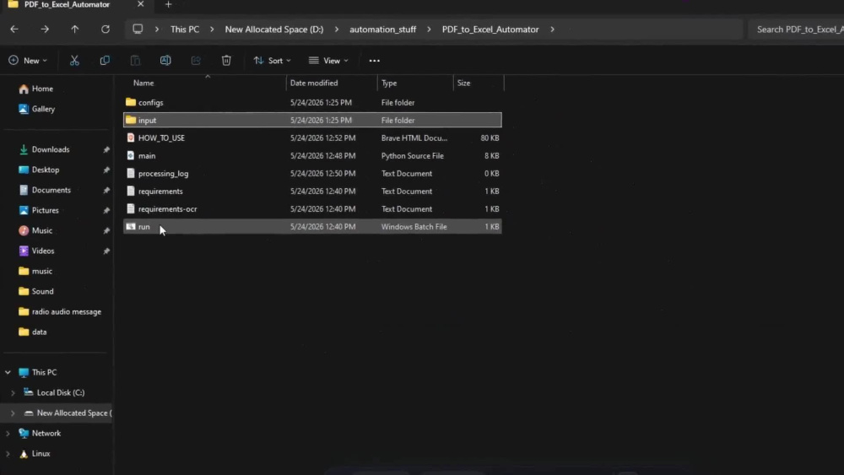The height and width of the screenshot is (475, 844).
Task: Click the Rename icon in toolbar
Action: [x=165, y=60]
